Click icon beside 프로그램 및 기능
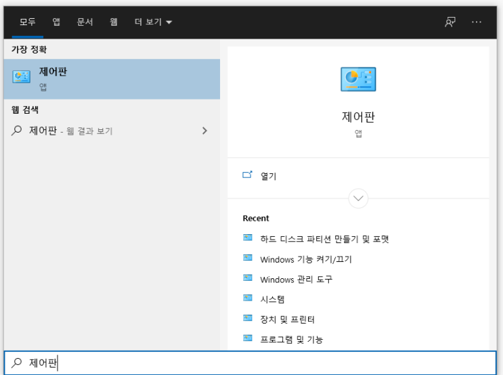This screenshot has width=503, height=375. coord(248,338)
